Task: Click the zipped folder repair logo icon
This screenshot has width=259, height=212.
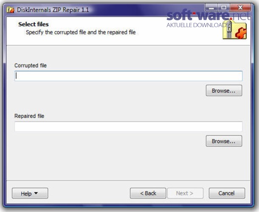Action: coord(234,30)
